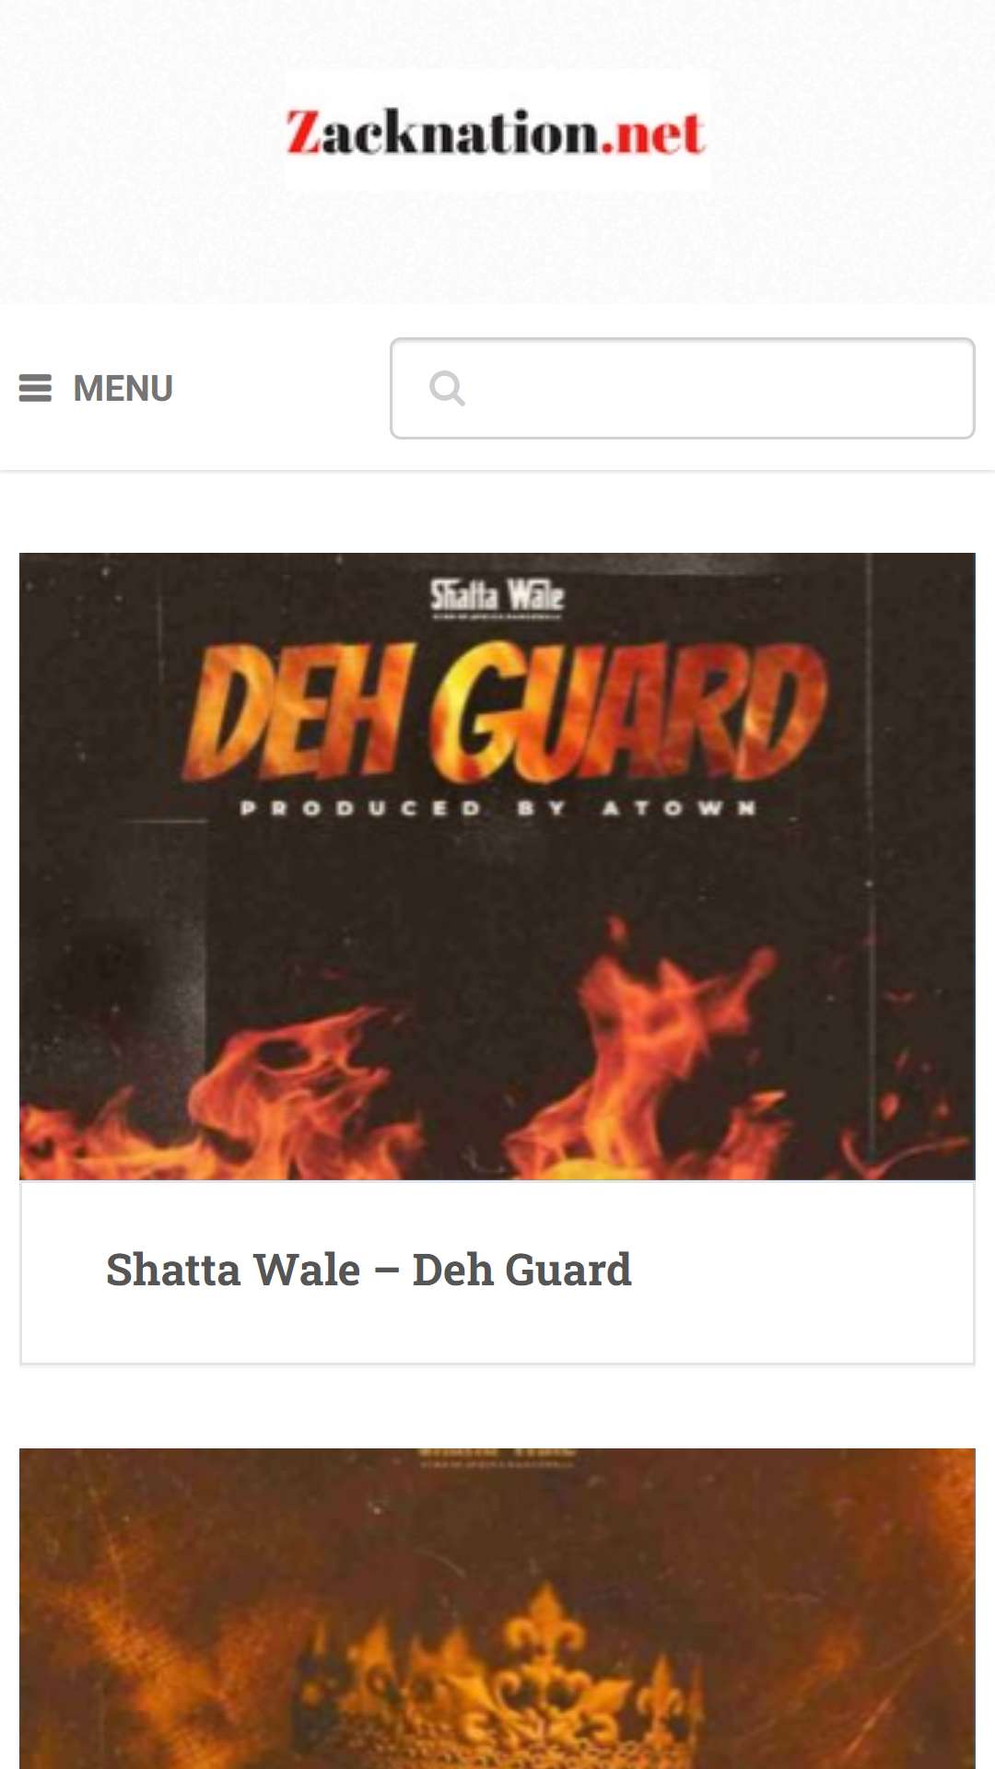The width and height of the screenshot is (995, 1769).
Task: Open the hamburger menu icon
Action: tap(35, 389)
